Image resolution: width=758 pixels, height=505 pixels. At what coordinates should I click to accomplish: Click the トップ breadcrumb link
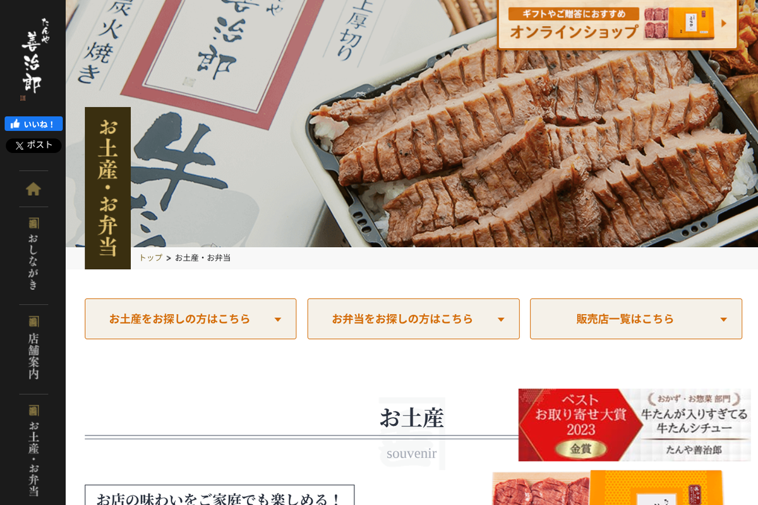coord(150,258)
